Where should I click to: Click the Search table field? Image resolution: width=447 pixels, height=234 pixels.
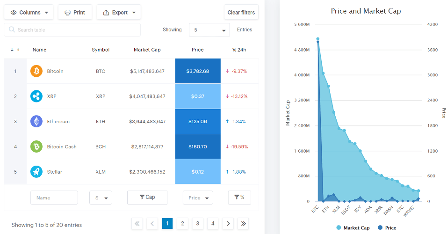point(72,30)
